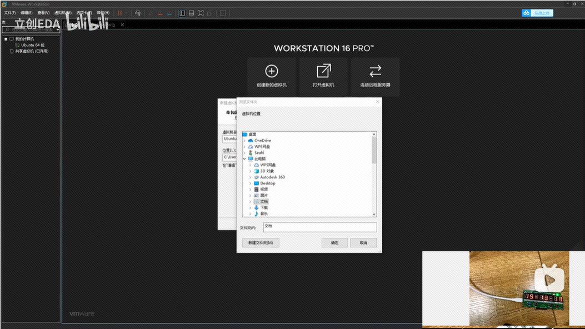Collapse the 我的计算机 node in library
Viewport: 585px width, 329px height.
[6, 39]
